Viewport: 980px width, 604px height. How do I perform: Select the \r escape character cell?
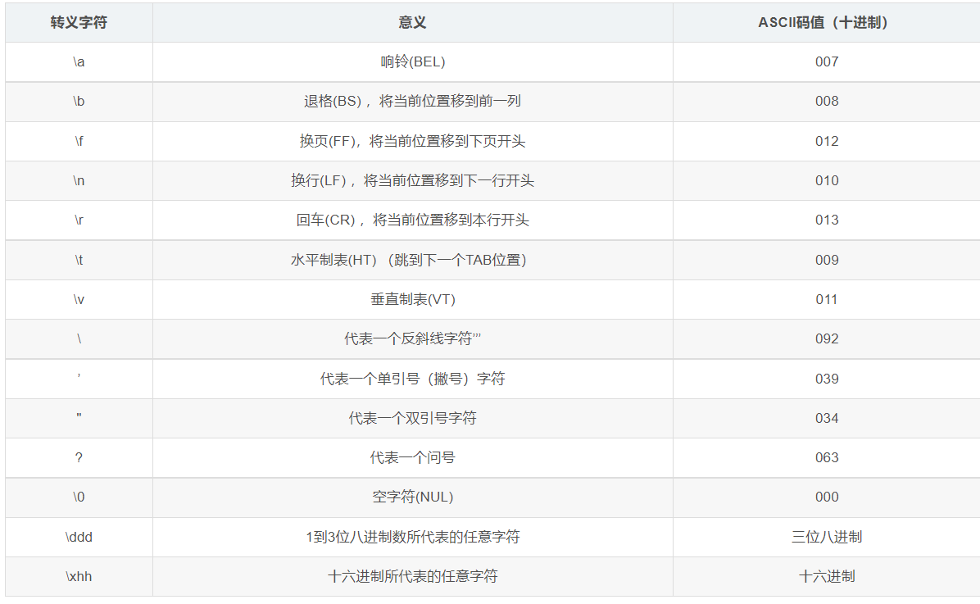pos(79,220)
